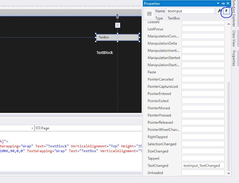
Task: Click the XAML editor horizontal scrollbar
Action: [x=71, y=173]
